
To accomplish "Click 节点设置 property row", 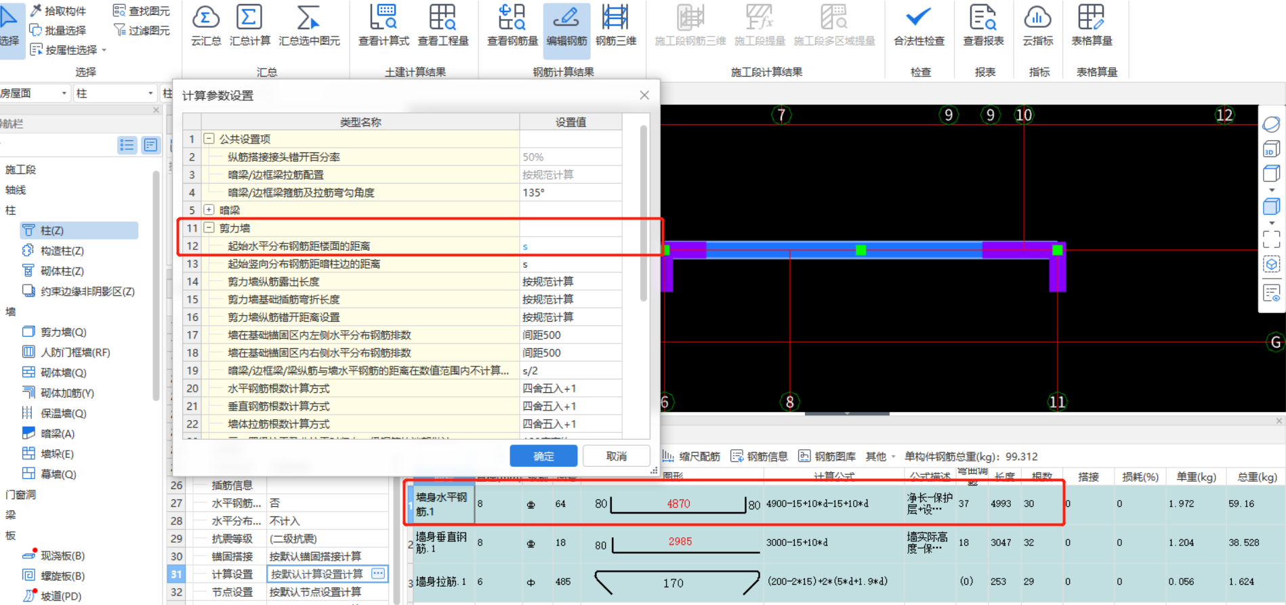I will 278,592.
